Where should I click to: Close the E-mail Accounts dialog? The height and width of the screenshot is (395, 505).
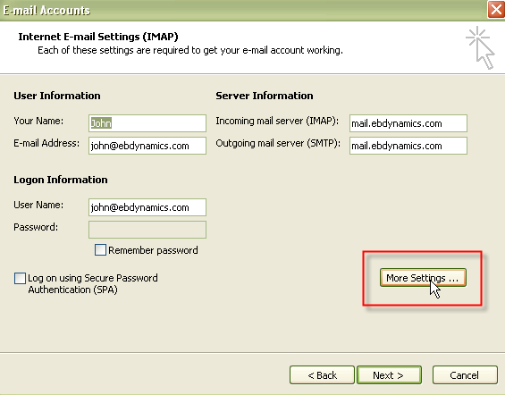pos(496,9)
